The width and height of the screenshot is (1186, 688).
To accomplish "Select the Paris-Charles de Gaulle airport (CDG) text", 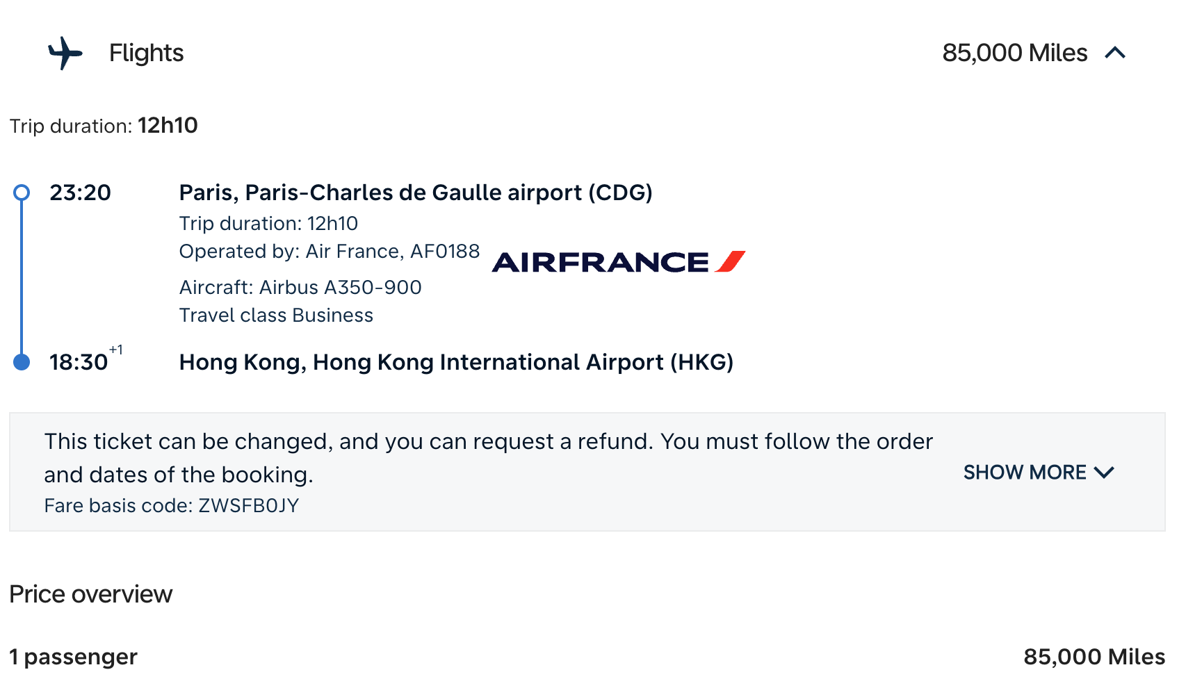I will point(415,193).
